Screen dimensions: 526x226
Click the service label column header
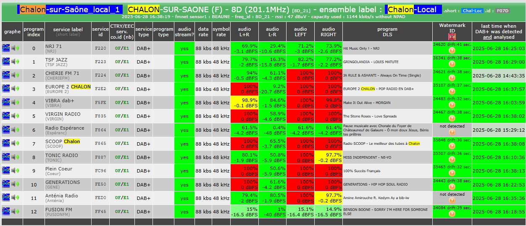point(68,32)
